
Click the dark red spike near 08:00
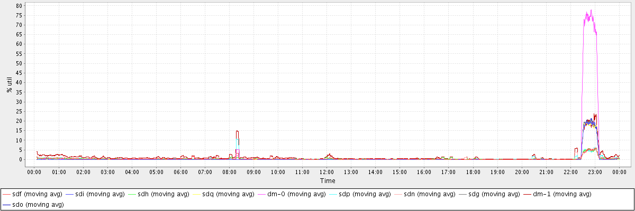pos(237,131)
